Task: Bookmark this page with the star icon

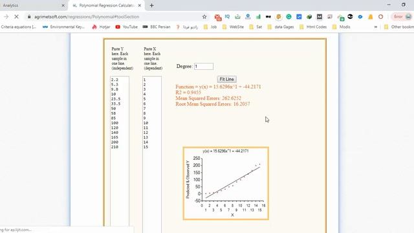Action: (204, 17)
